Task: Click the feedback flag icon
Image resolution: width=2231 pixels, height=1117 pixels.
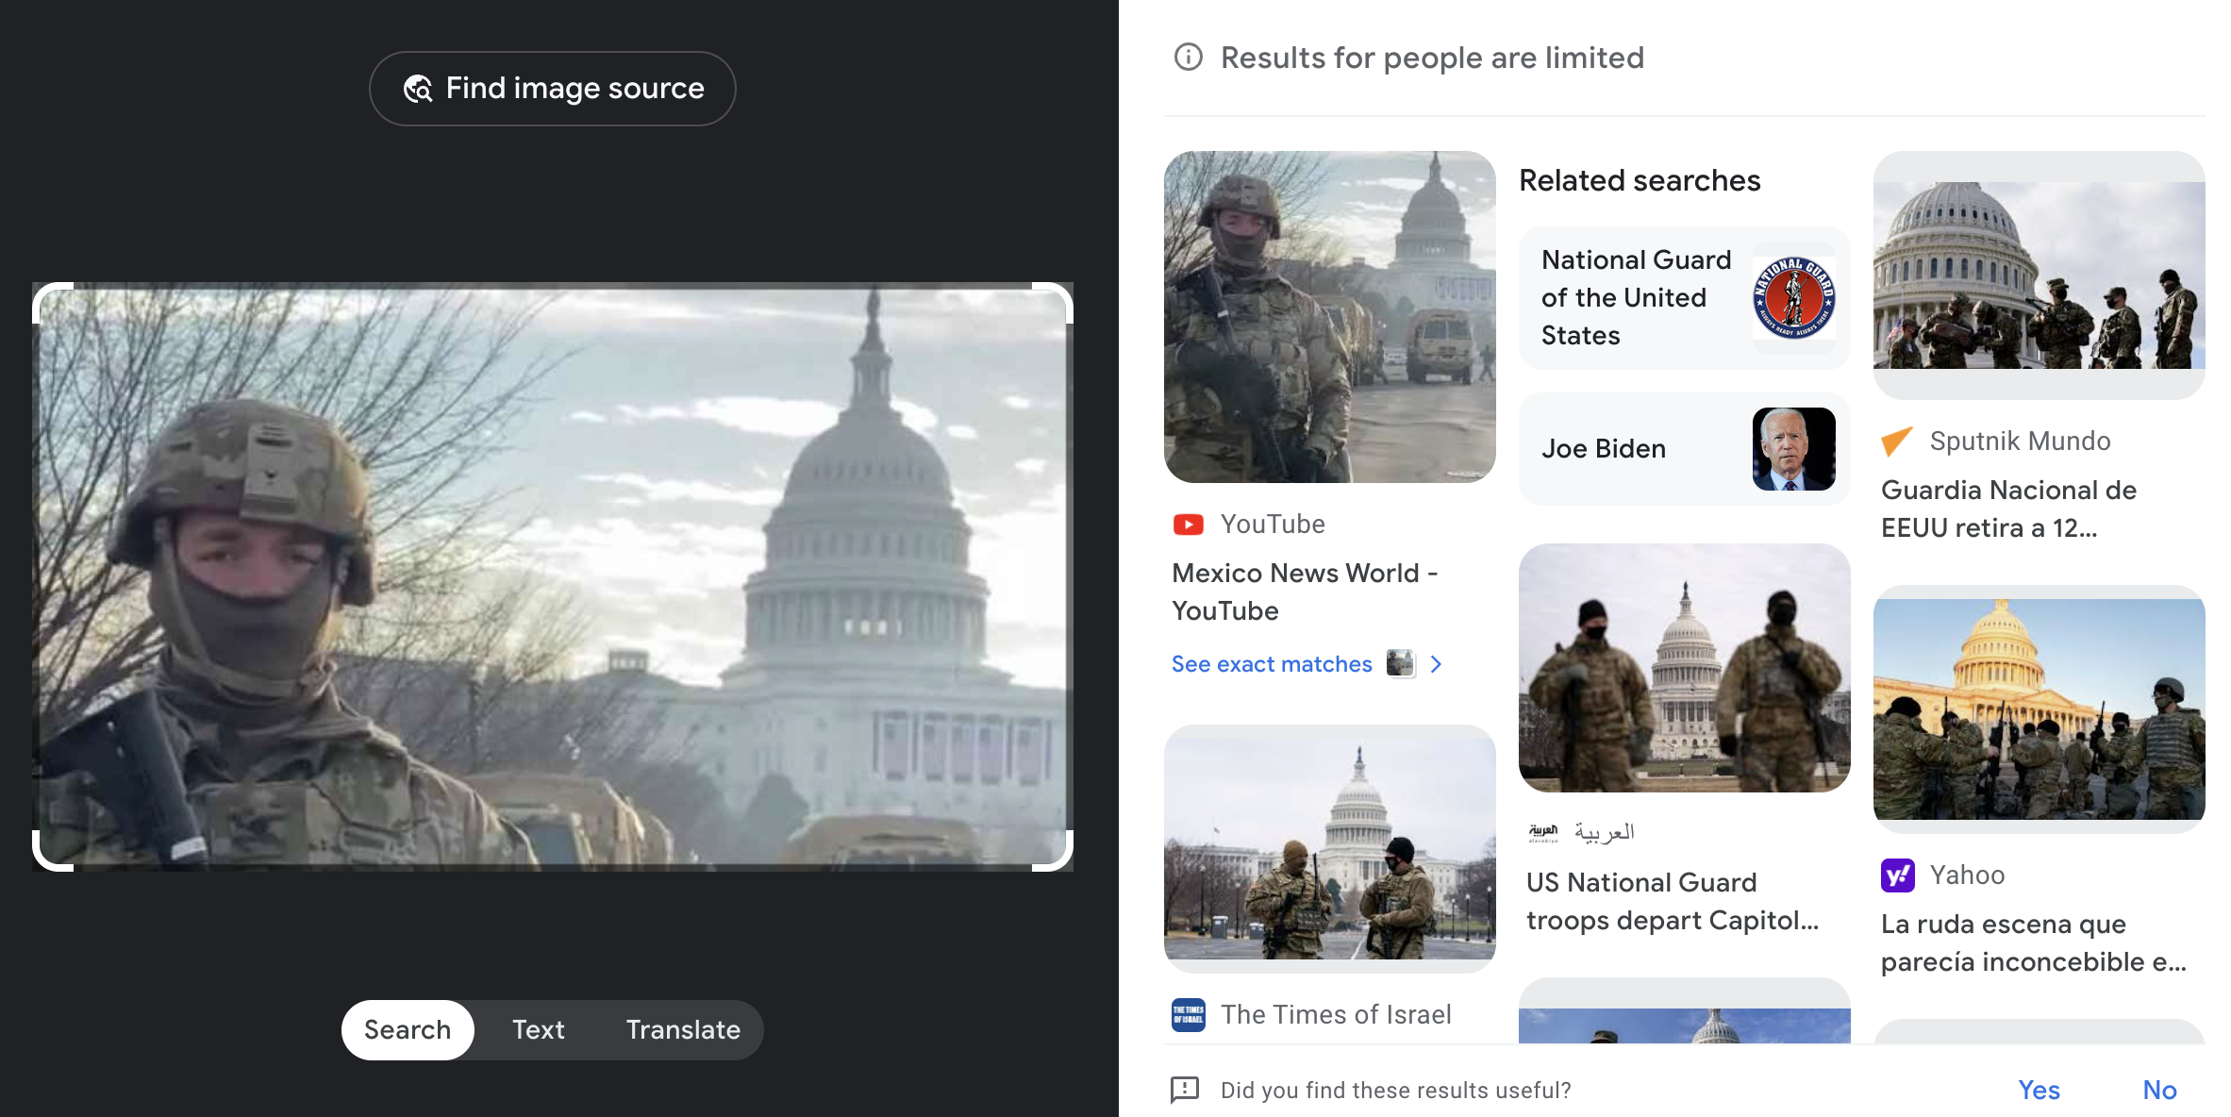Action: click(1184, 1090)
